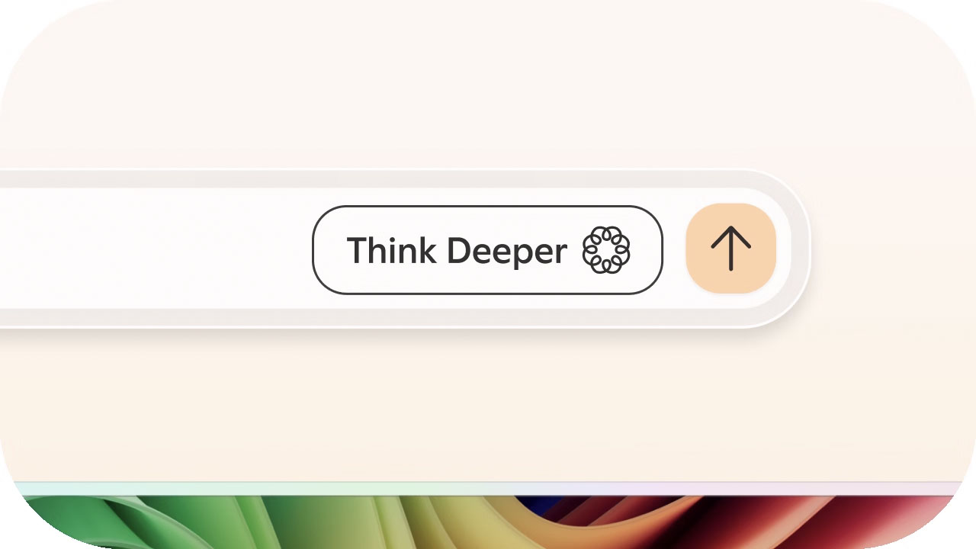Viewport: 976px width, 549px height.
Task: Select the looped knot icon in the pill
Action: pyautogui.click(x=606, y=250)
